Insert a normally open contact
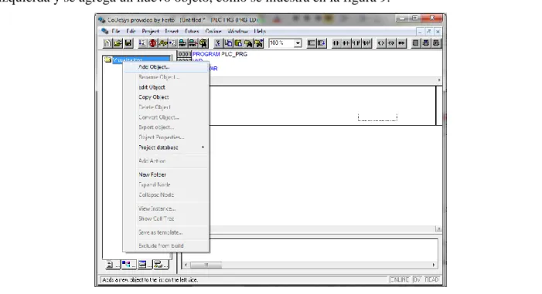The image size is (542, 294). 336,43
